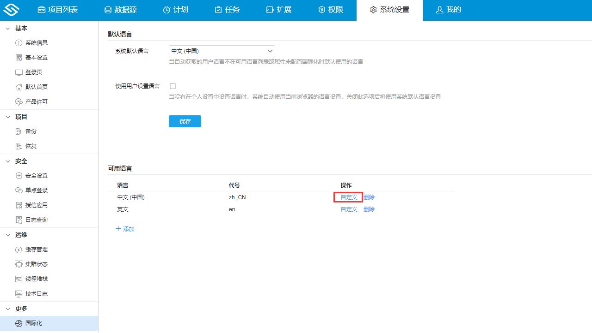The height and width of the screenshot is (333, 592).
Task: Select the 基本设置 gear icon in sidebar
Action: [18, 57]
